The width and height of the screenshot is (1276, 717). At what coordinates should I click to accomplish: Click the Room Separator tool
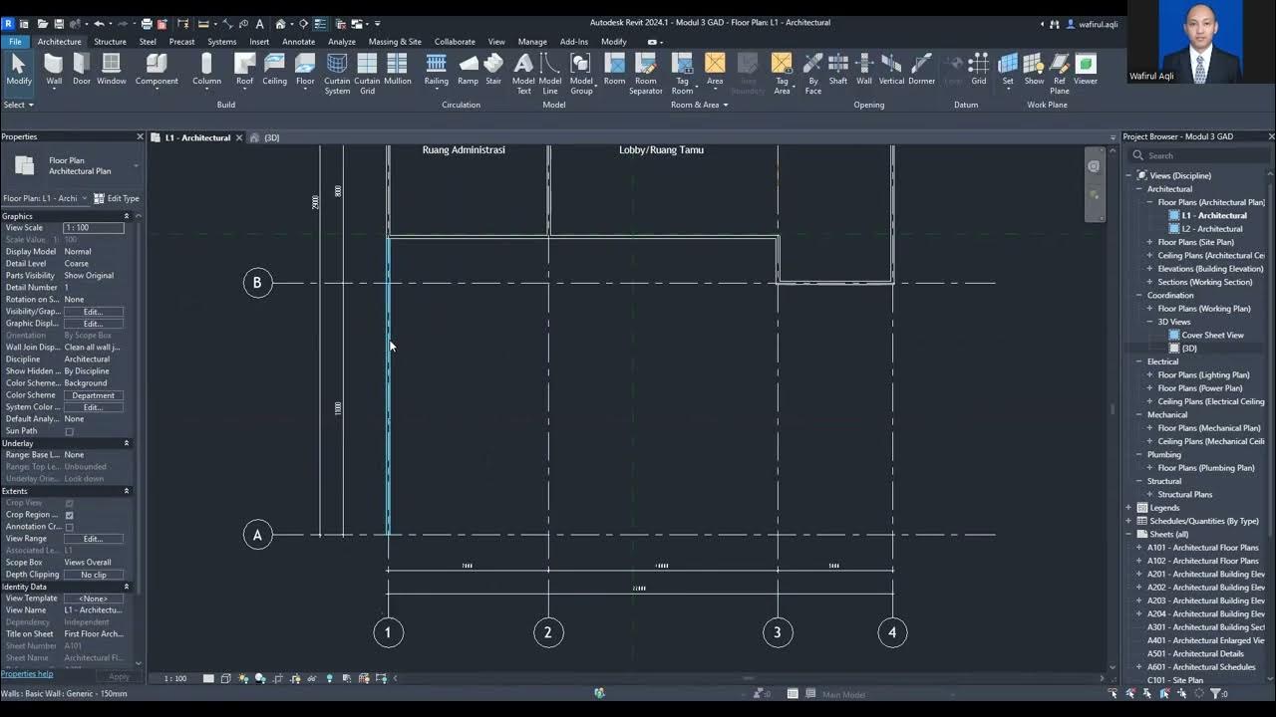645,74
